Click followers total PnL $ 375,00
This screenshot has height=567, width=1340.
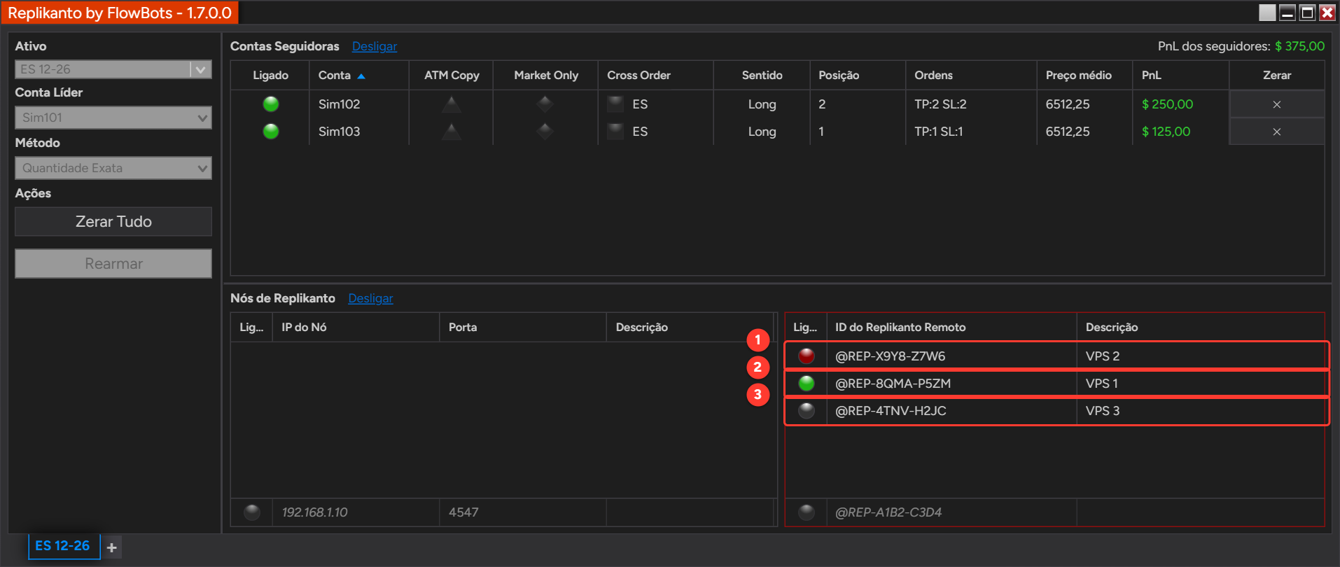(1299, 46)
